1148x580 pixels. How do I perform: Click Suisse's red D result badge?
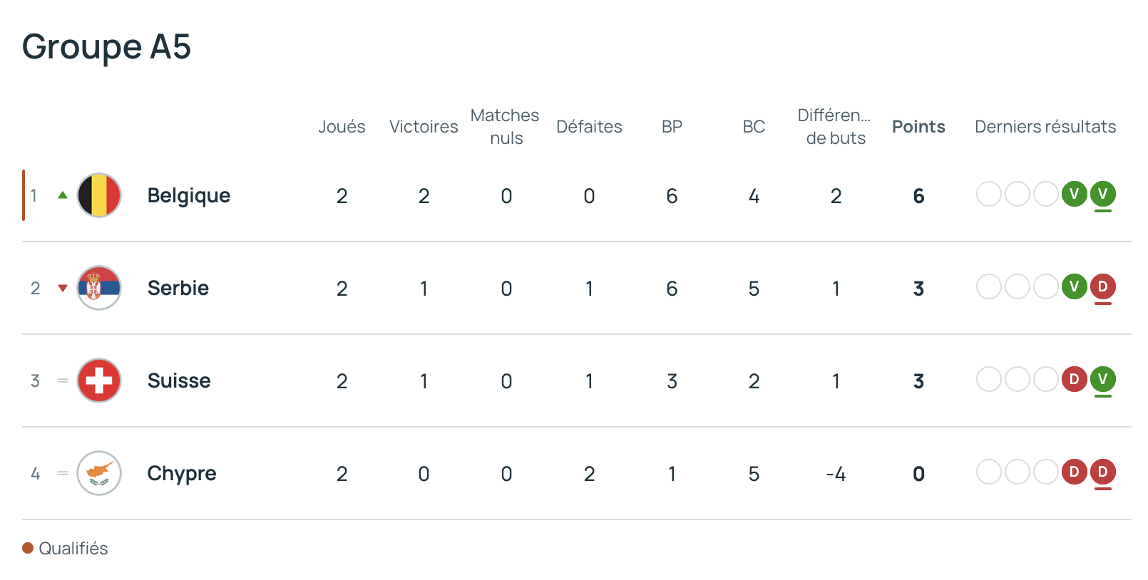pos(1074,379)
